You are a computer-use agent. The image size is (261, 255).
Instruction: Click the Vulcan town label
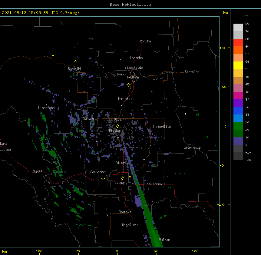click(164, 240)
